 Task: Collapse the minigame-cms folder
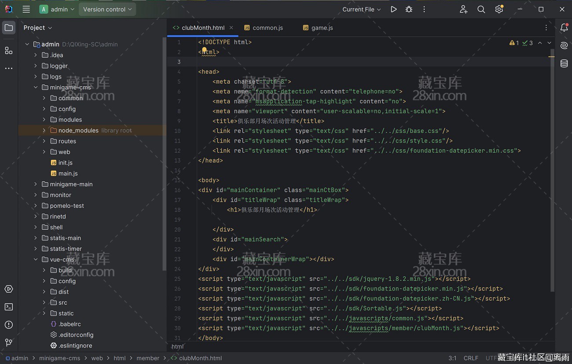pos(36,87)
